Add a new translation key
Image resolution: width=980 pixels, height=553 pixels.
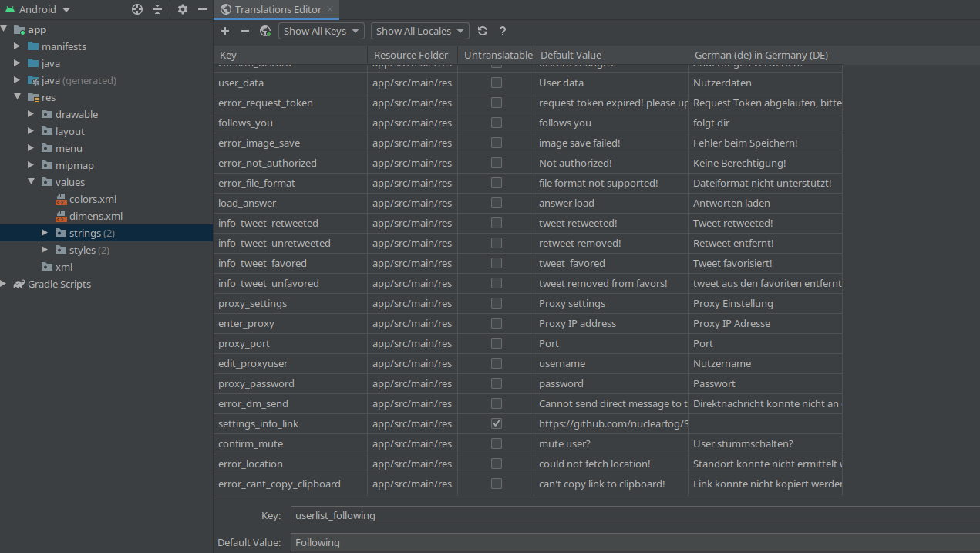224,31
